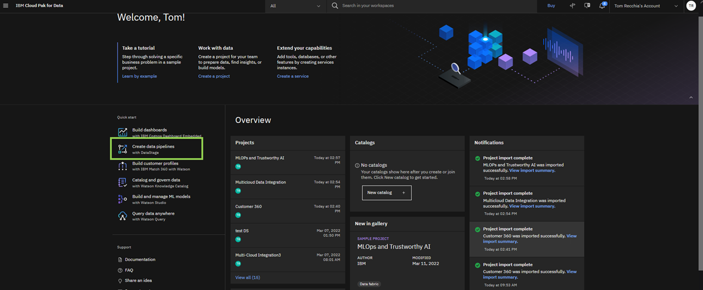Open the Share an idea link
Screen dimensions: 703x290
pos(138,281)
